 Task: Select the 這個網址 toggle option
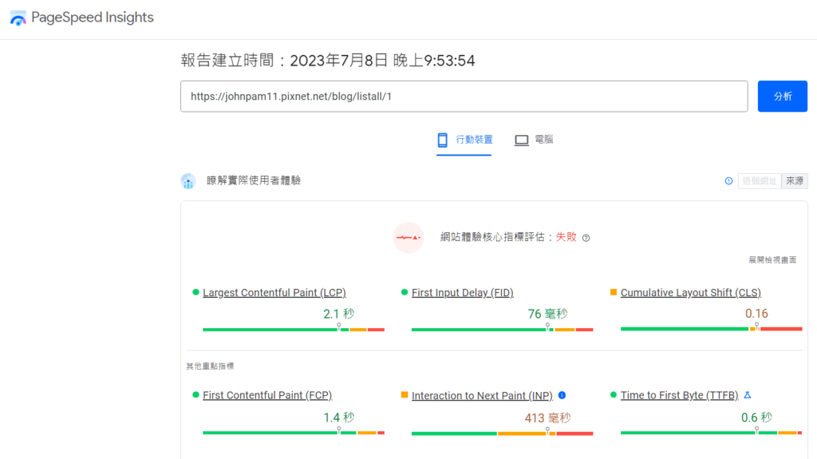point(760,181)
